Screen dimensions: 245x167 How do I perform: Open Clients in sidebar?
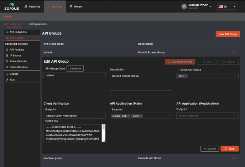22,74
